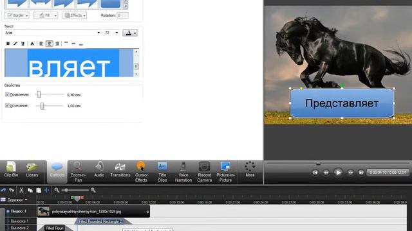Open the Effects dropdown
Image resolution: width=412 pixels, height=231 pixels.
click(x=75, y=15)
